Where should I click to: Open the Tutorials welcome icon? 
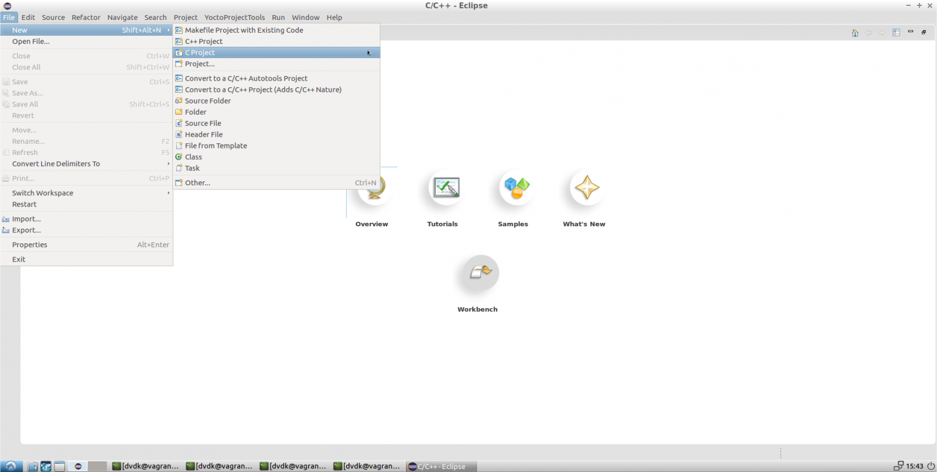tap(446, 188)
